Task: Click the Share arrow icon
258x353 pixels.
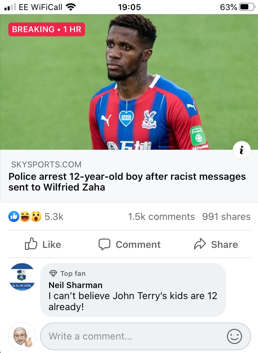Action: 200,244
